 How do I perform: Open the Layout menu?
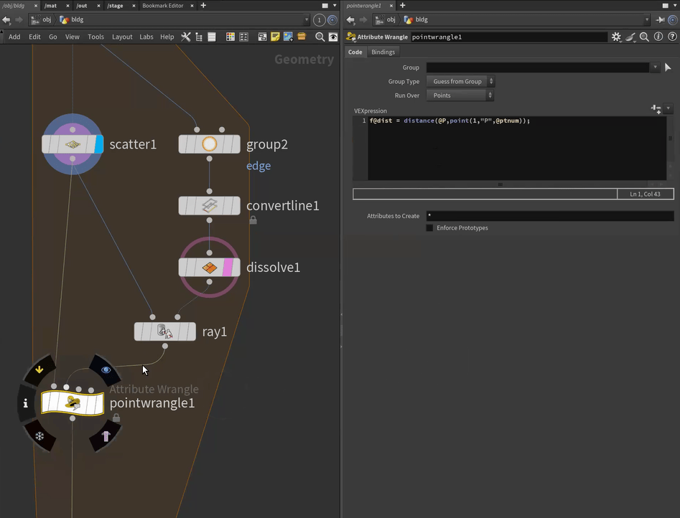point(122,37)
